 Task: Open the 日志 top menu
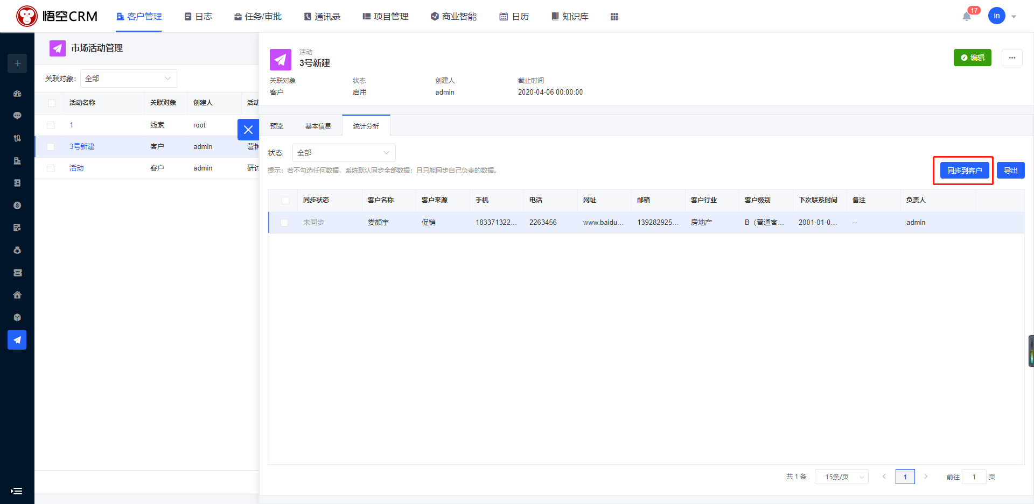coord(198,17)
